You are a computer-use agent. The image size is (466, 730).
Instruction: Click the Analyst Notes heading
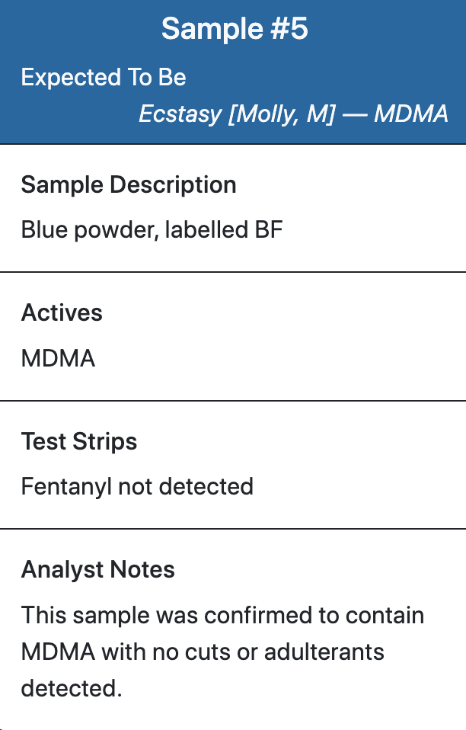pos(98,569)
